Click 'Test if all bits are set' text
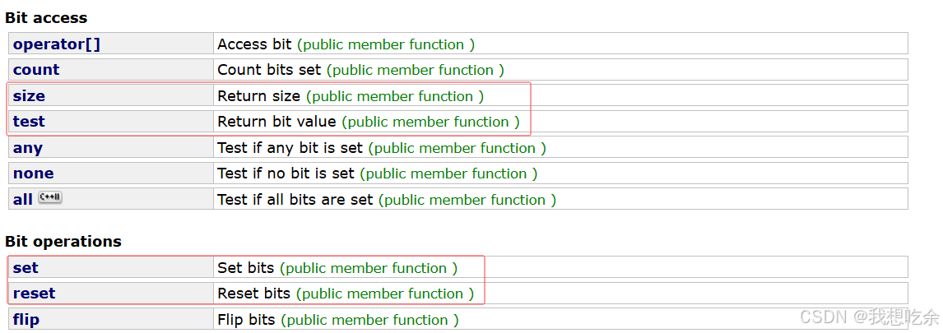The height and width of the screenshot is (333, 943). coord(295,200)
